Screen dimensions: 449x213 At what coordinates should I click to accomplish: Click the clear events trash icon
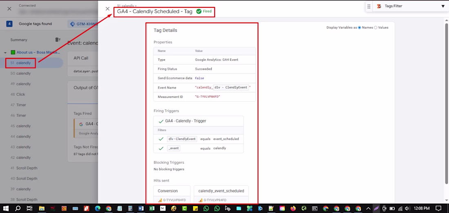coord(58,40)
